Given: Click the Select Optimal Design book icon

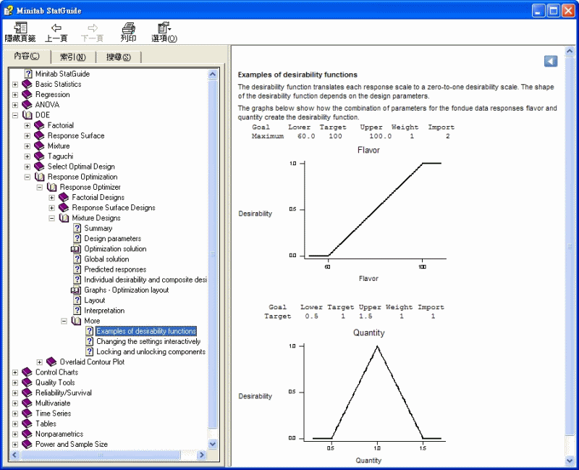Looking at the screenshot, I should pyautogui.click(x=40, y=167).
